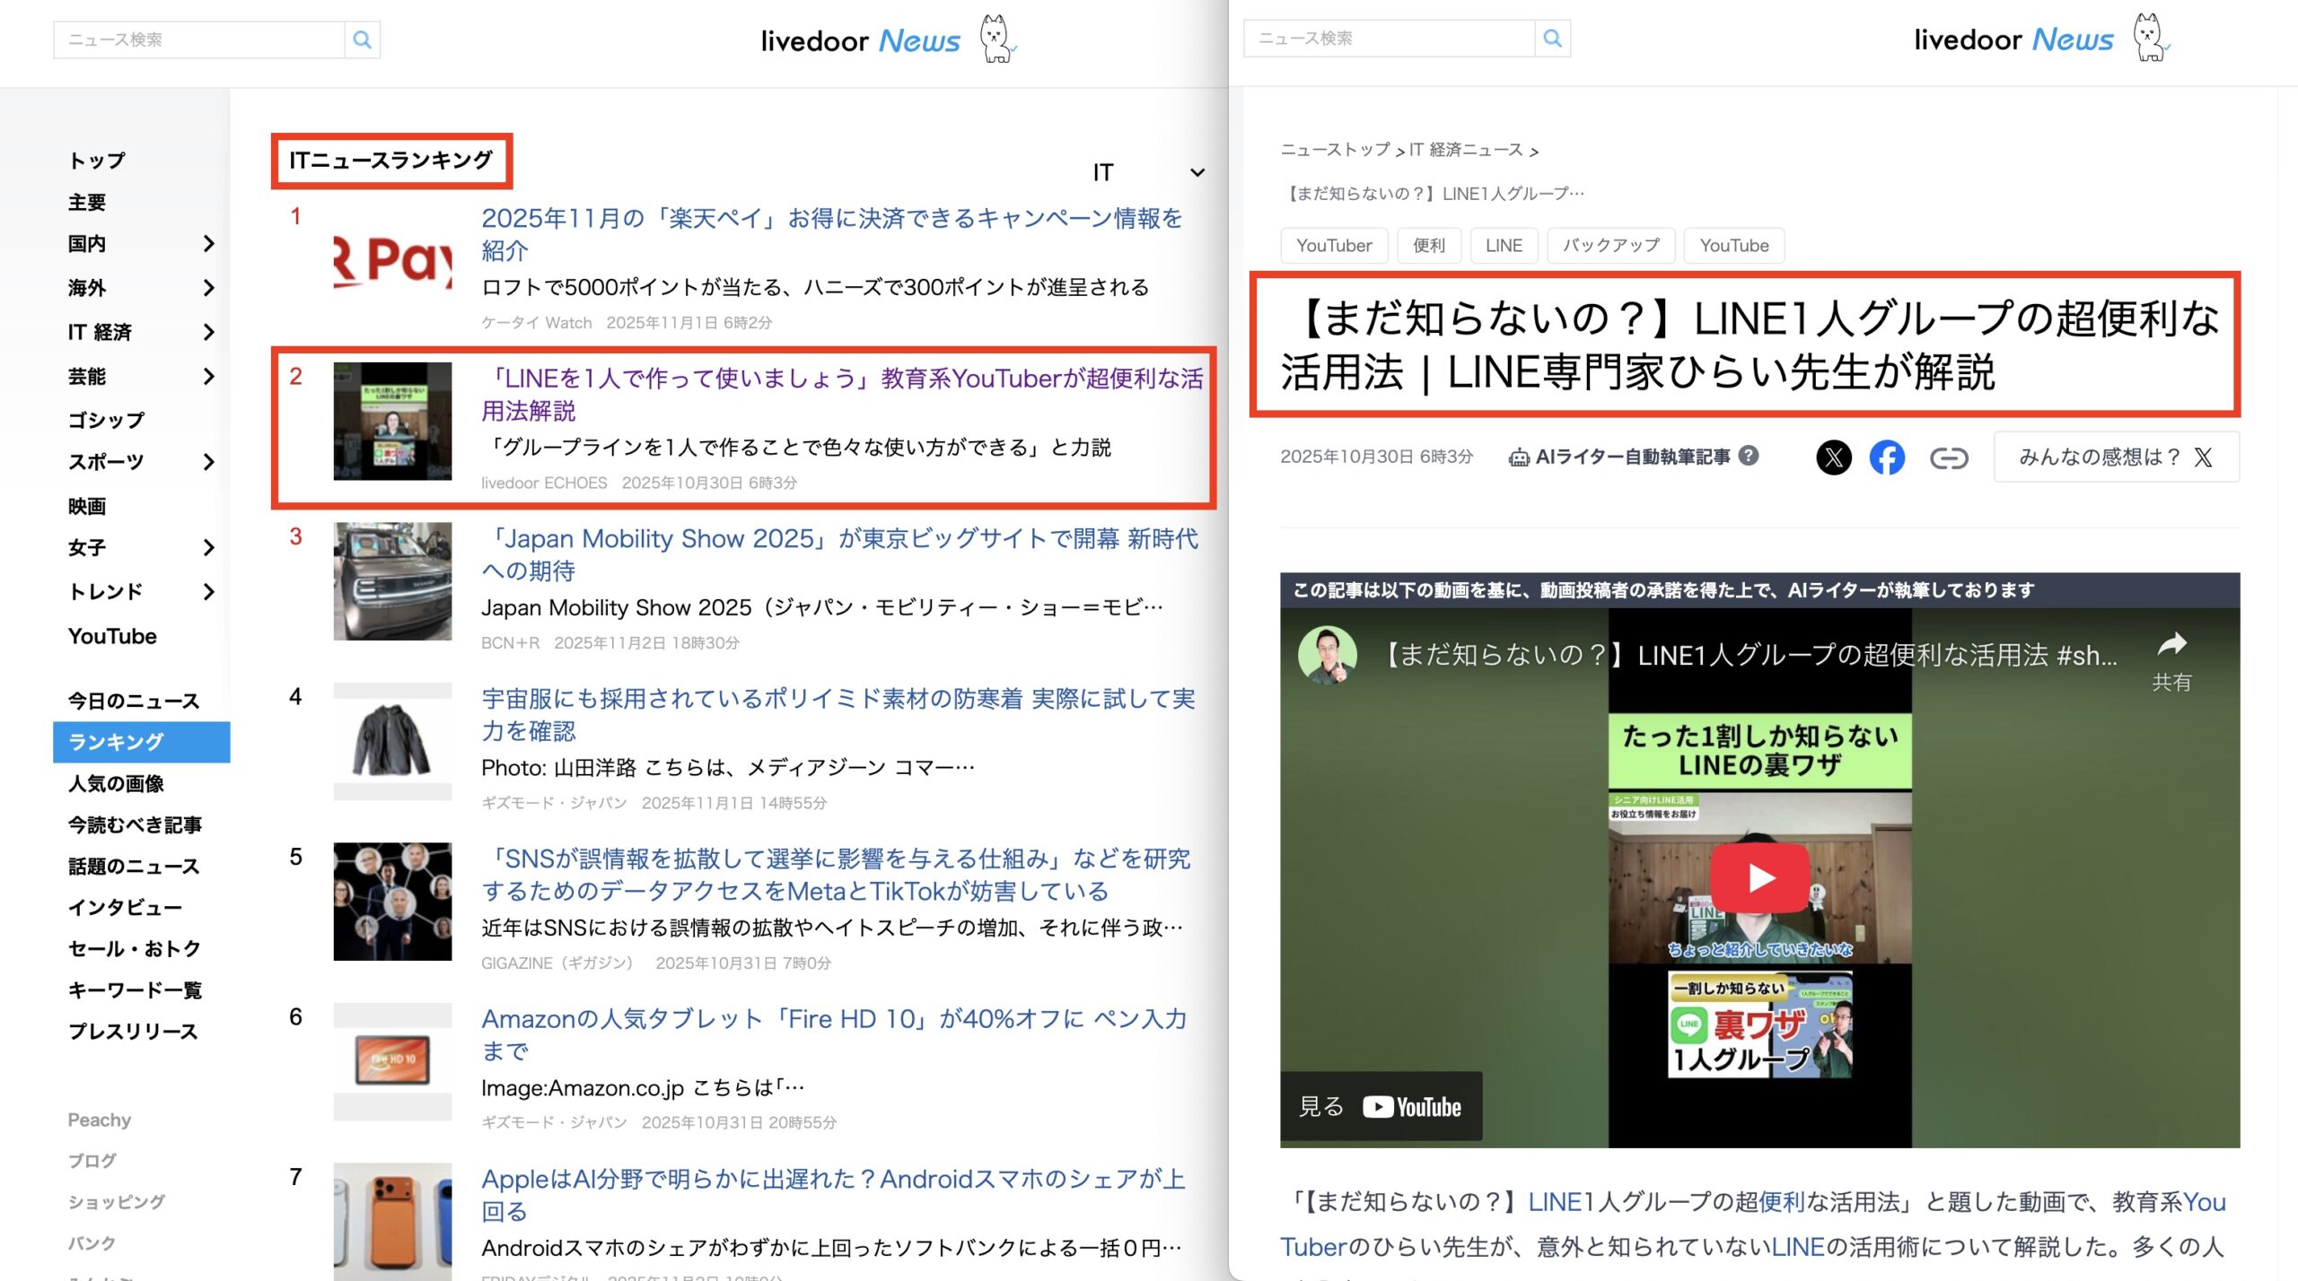
Task: Click the バックアップ tag button
Action: 1610,246
